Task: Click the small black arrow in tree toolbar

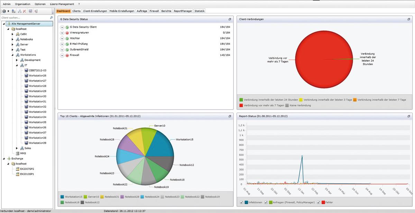Action: [9, 11]
